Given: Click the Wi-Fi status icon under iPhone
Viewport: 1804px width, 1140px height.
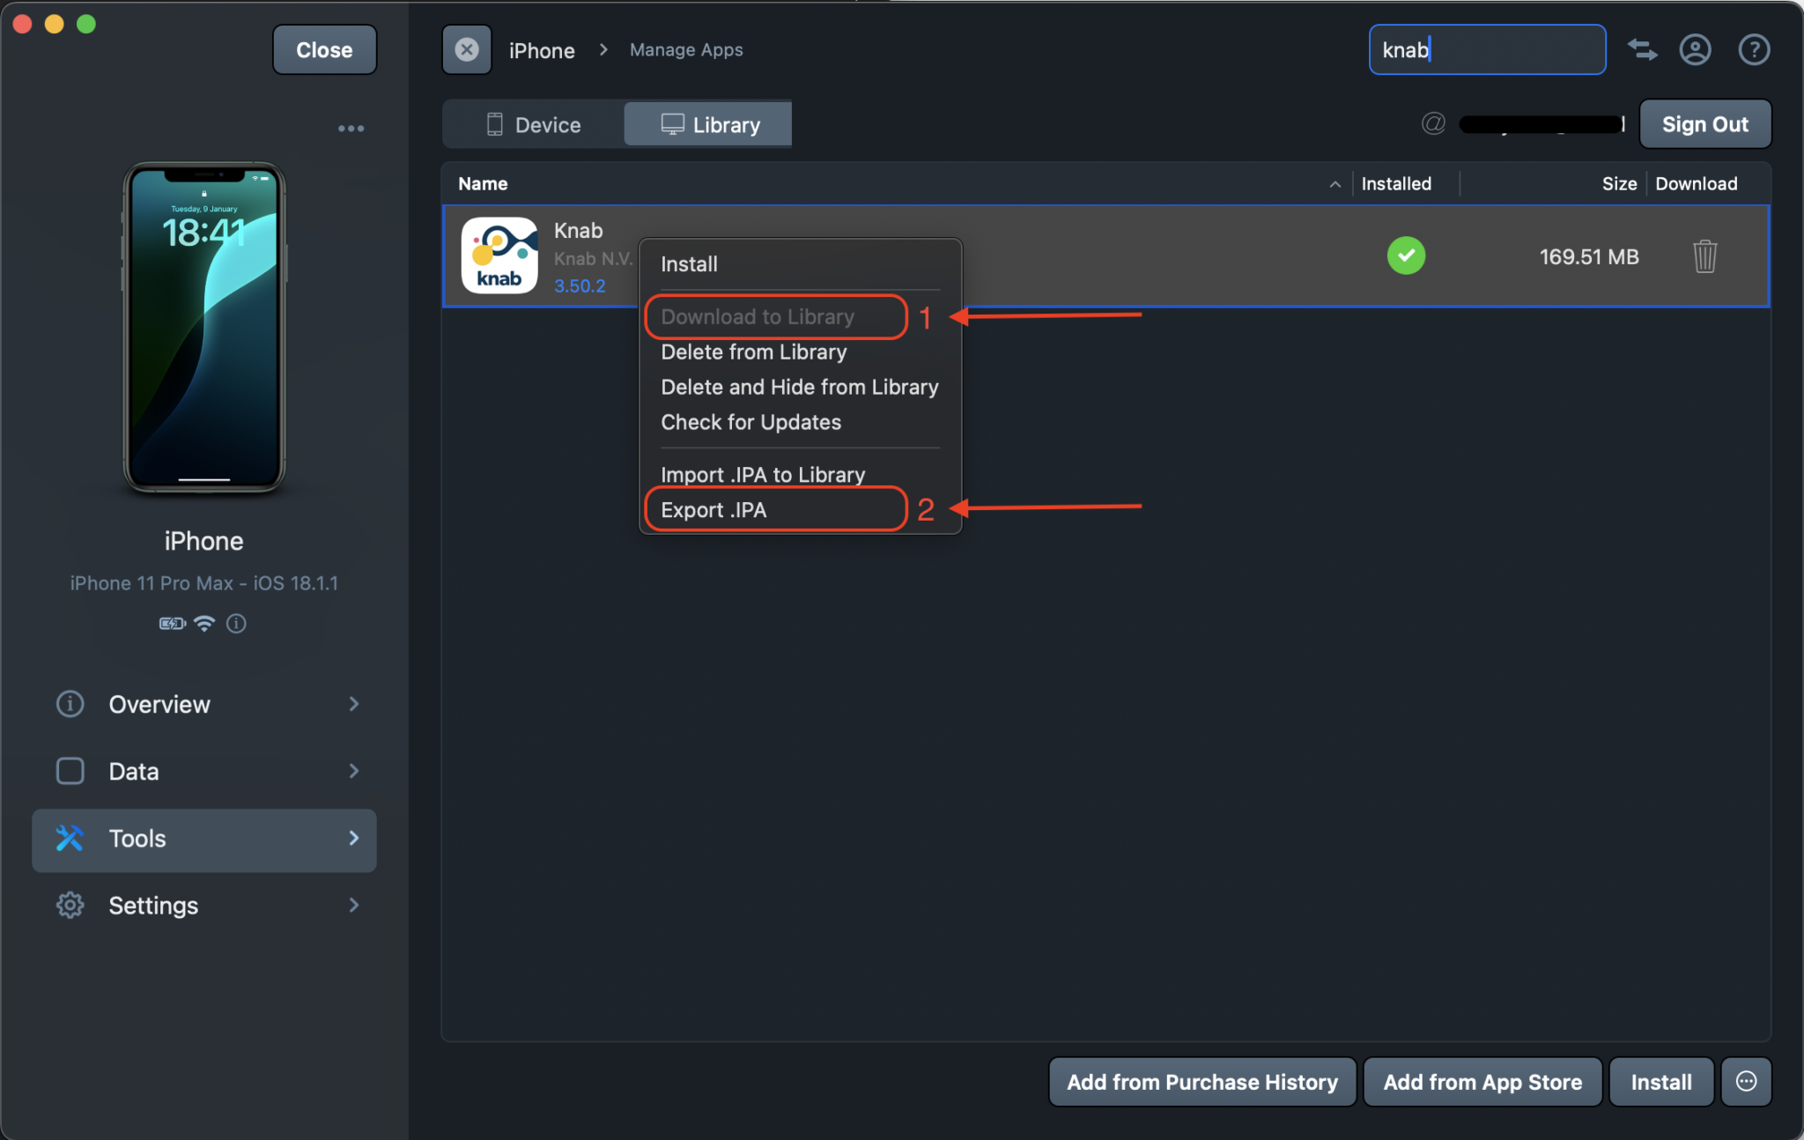Looking at the screenshot, I should (203, 624).
